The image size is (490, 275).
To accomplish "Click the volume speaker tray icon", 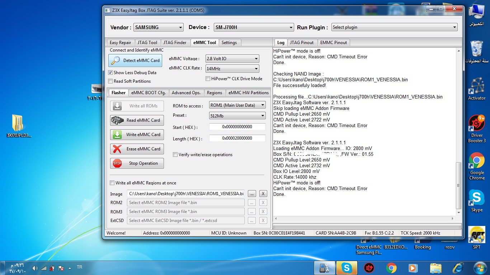I will (35, 268).
